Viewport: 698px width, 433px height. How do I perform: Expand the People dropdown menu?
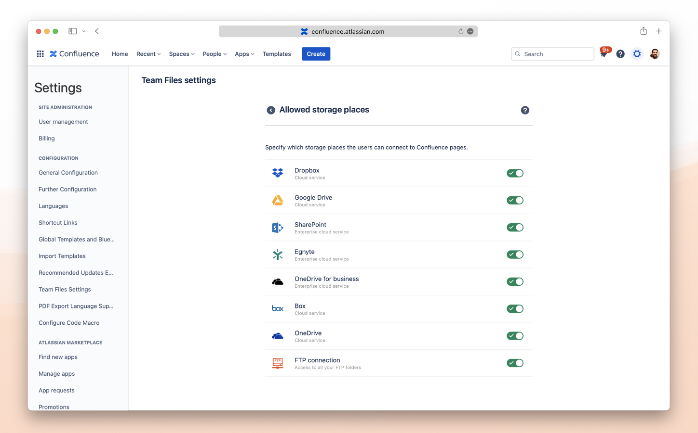(x=215, y=54)
